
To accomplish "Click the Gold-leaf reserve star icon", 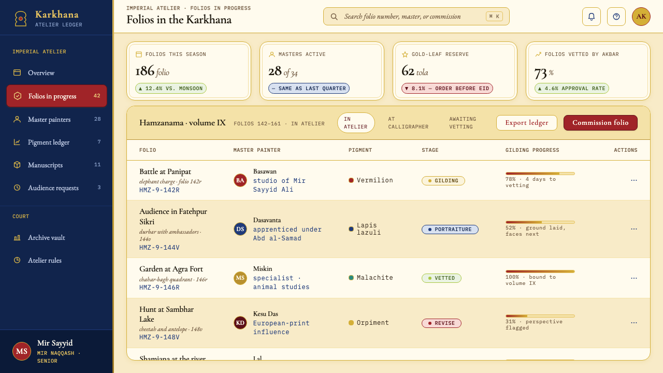I will (405, 54).
